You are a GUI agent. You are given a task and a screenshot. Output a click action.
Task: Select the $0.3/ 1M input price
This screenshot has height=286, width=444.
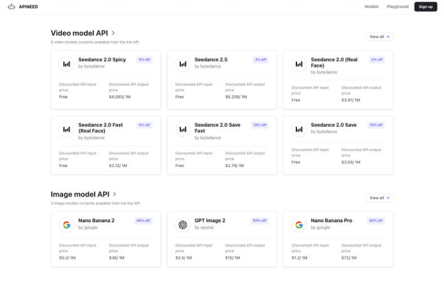[67, 257]
